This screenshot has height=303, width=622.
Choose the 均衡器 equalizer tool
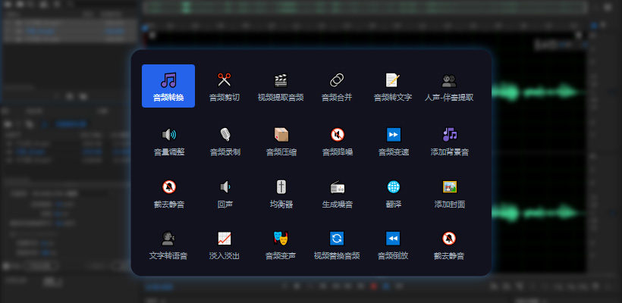[281, 193]
